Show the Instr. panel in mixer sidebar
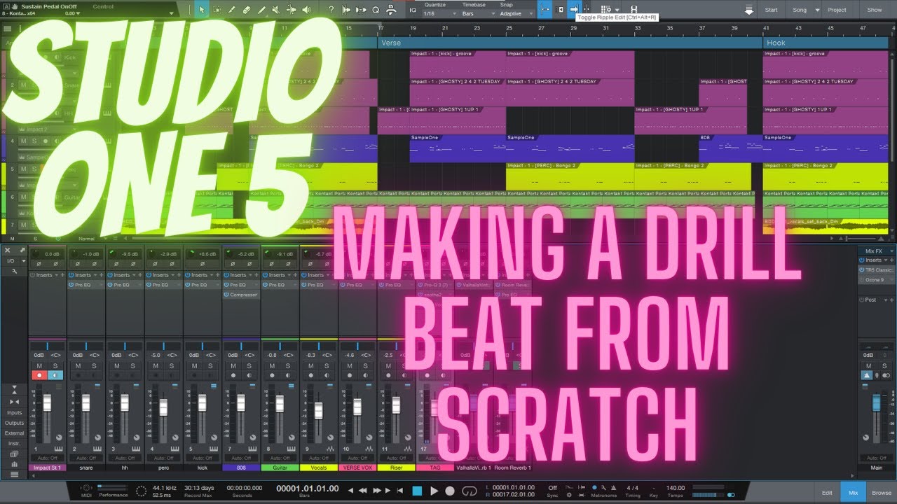The image size is (897, 504). pyautogui.click(x=14, y=444)
